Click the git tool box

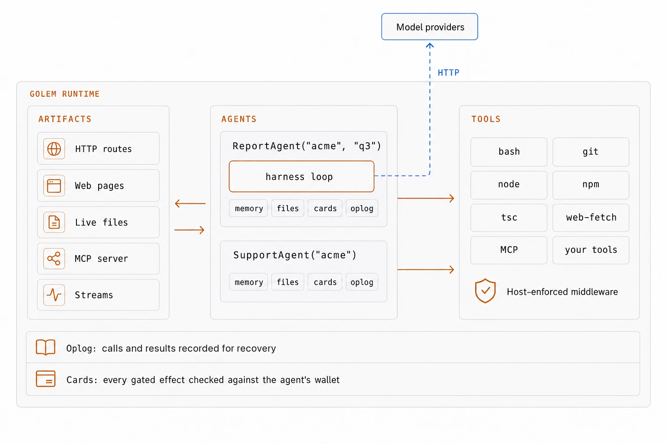click(591, 152)
